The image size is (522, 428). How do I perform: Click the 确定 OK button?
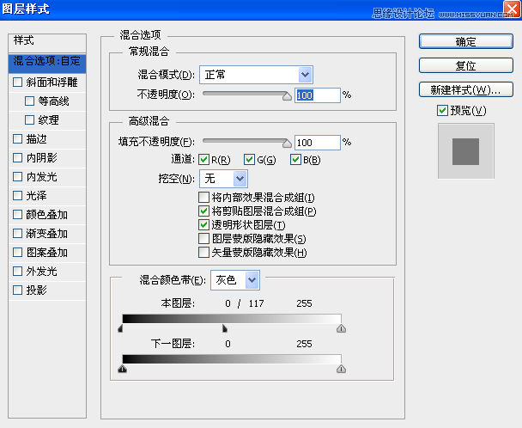tap(465, 41)
